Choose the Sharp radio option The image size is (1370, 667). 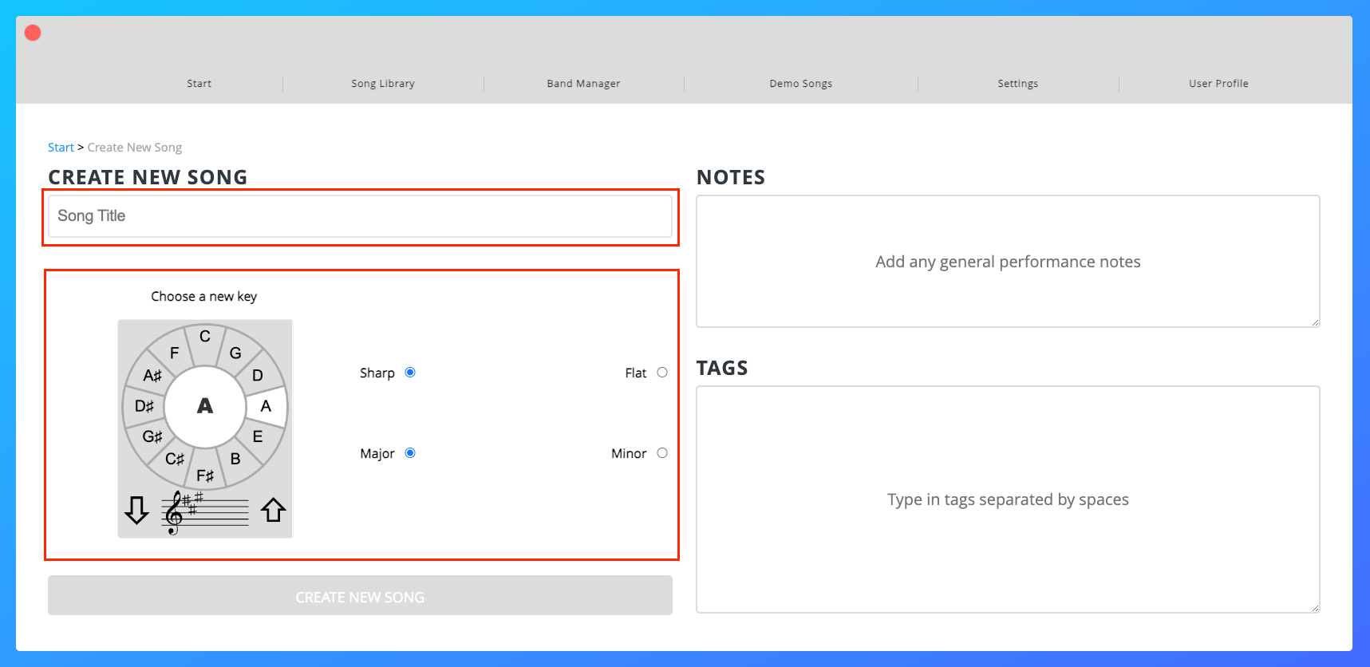tap(410, 373)
